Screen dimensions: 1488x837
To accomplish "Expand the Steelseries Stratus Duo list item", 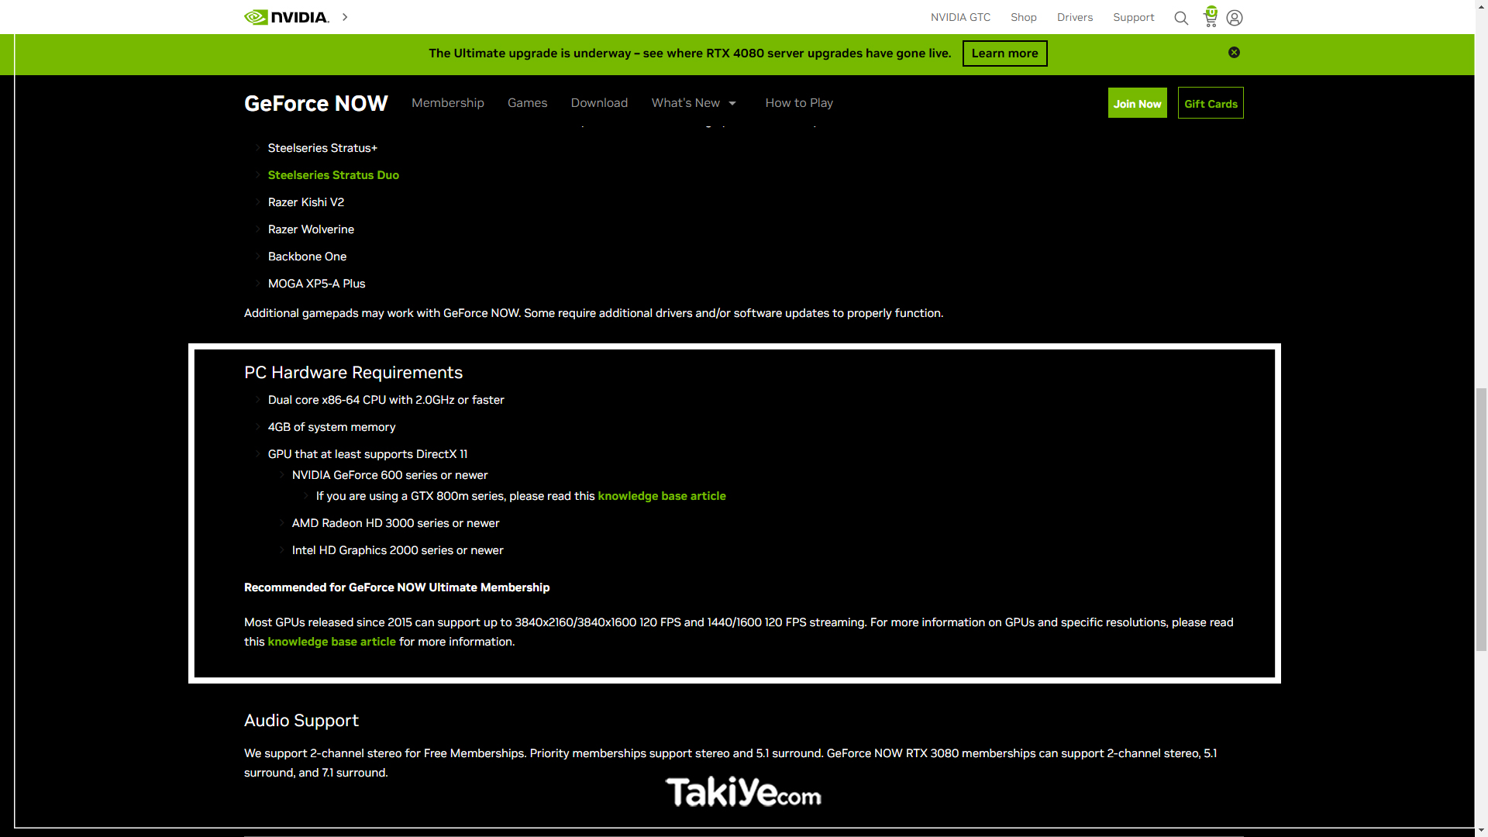I will click(333, 174).
